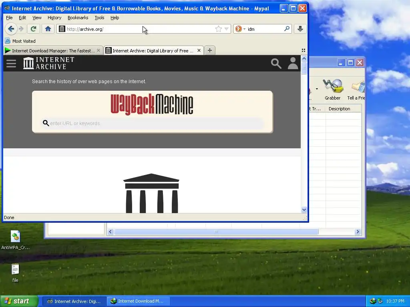The width and height of the screenshot is (410, 307).
Task: Close the Internet Archive tab
Action: pyautogui.click(x=199, y=50)
